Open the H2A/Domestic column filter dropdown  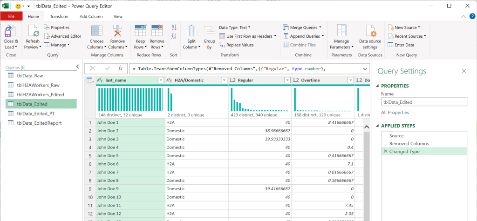click(x=224, y=80)
